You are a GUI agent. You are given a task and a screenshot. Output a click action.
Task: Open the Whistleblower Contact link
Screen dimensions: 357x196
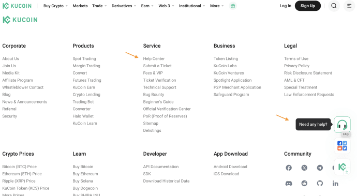tap(23, 87)
